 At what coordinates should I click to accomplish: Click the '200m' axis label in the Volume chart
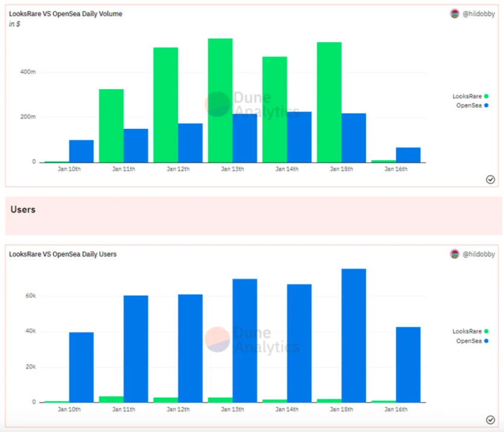click(28, 117)
